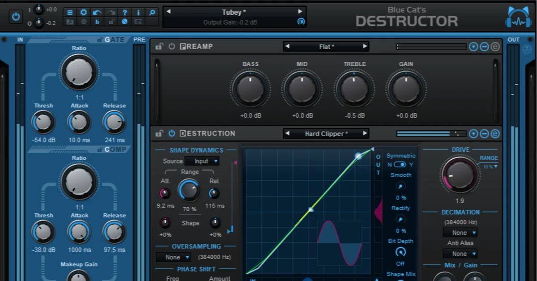Click the circular target icon below the gear
Screen dimensions: 537x281
click(x=84, y=21)
